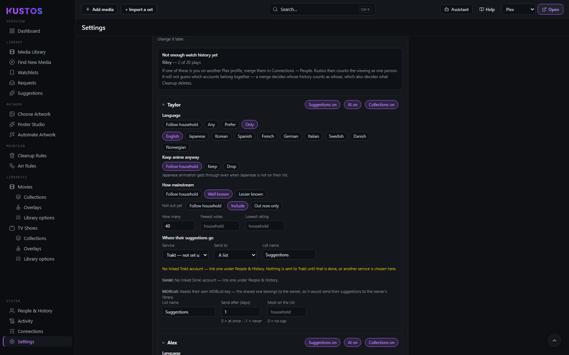Choose Lesser known for How mainstream
The height and width of the screenshot is (355, 569).
click(251, 194)
